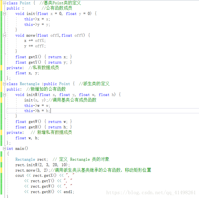199x198 pixels.
Task: Click the 'float w, h;' declaration
Action: tap(27, 138)
